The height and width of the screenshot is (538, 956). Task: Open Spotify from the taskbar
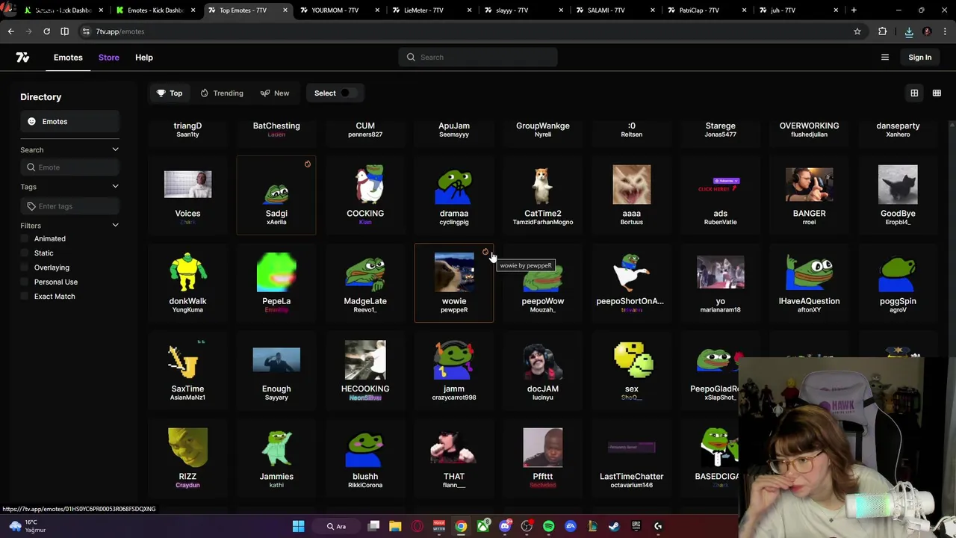549,526
